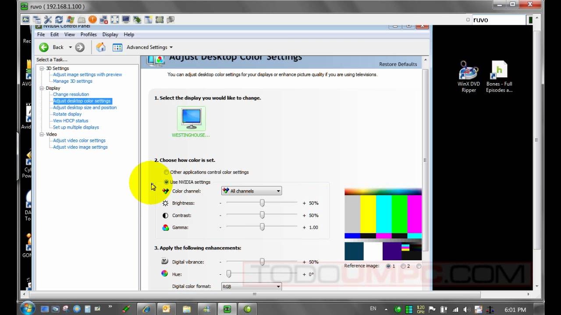Collapse the Video tree node

(42, 134)
